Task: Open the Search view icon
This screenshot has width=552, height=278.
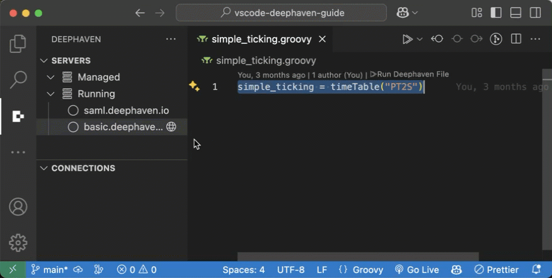Action: tap(18, 80)
